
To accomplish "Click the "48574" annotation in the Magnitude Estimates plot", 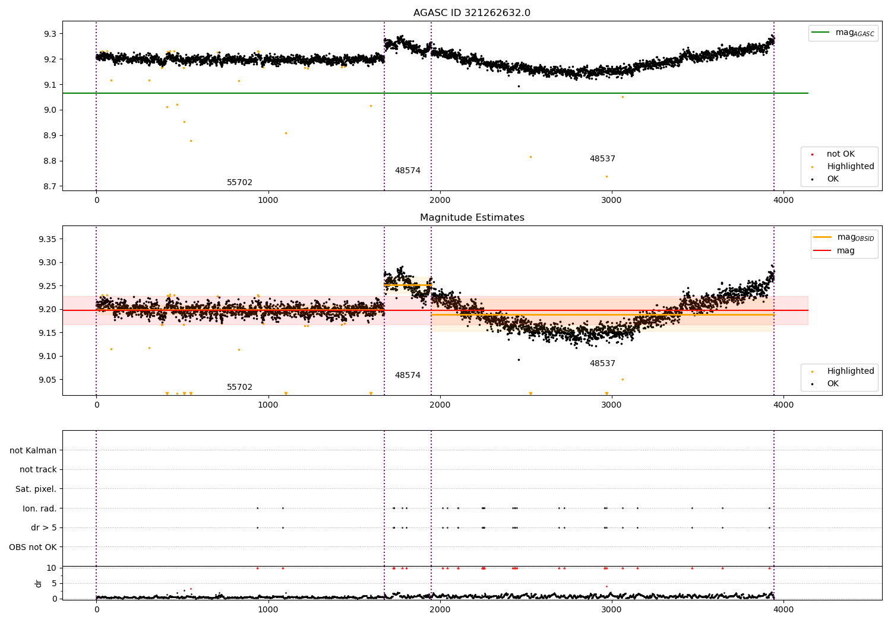I will click(x=407, y=376).
